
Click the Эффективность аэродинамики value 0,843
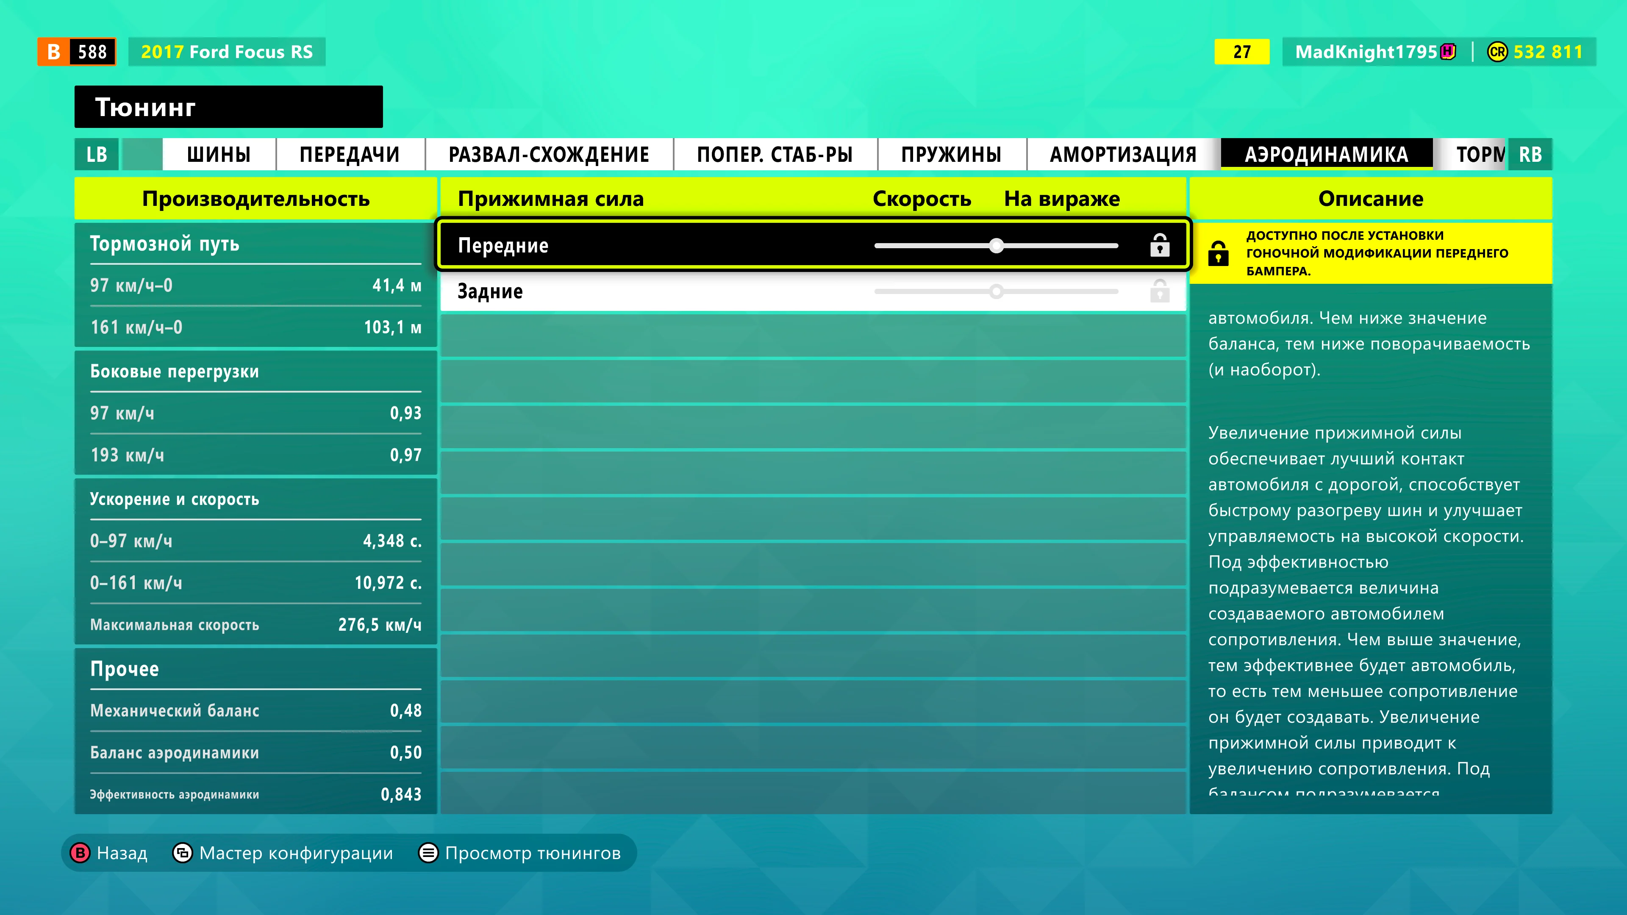[x=401, y=794]
